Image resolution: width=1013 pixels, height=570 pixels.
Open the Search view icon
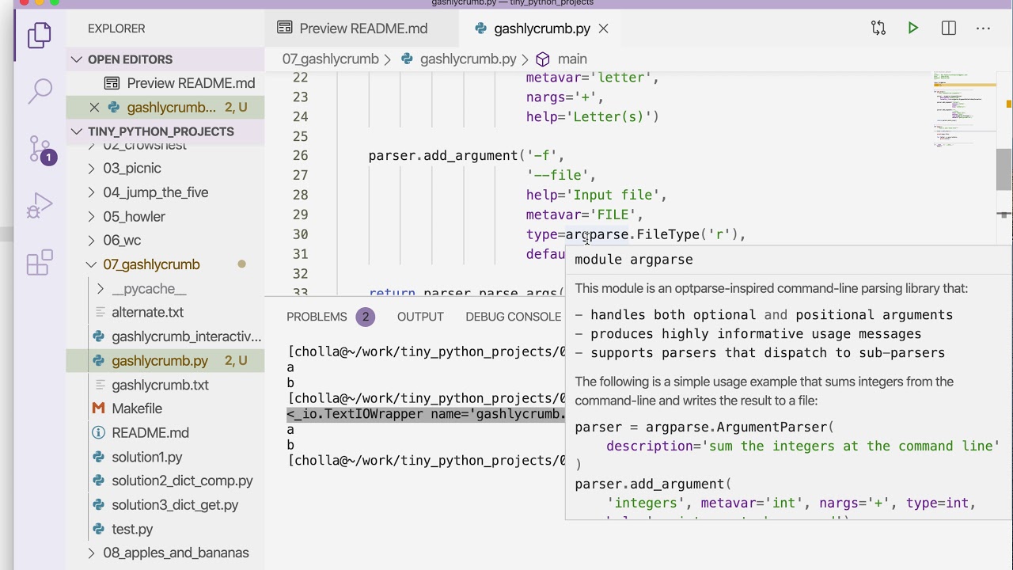click(40, 91)
